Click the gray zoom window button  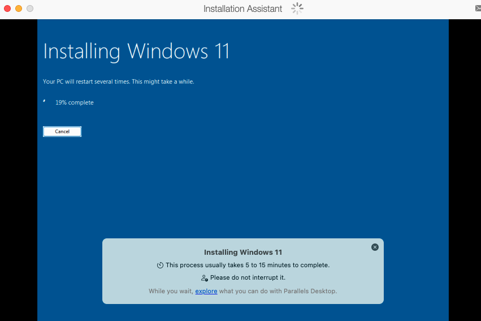pos(30,8)
